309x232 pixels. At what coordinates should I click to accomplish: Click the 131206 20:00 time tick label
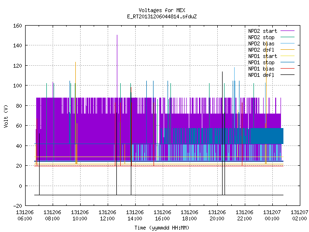coord(217,216)
